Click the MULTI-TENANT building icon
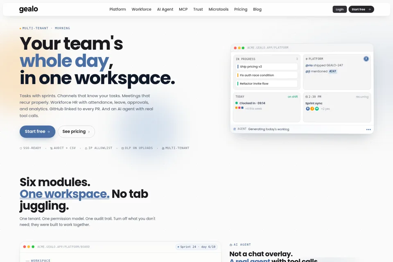Screen dimensions: 393x262 coord(163,148)
